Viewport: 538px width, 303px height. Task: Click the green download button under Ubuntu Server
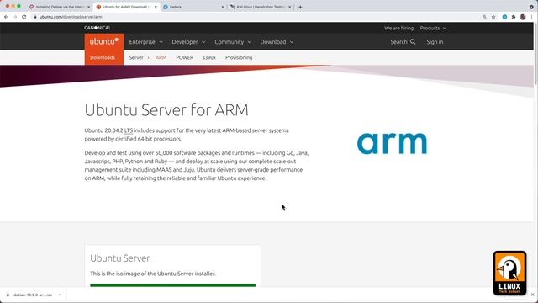pyautogui.click(x=172, y=285)
